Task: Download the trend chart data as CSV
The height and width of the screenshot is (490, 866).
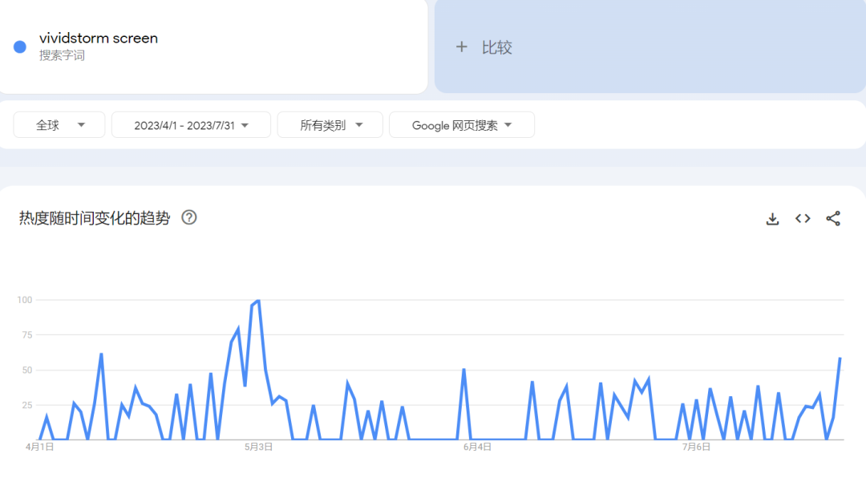Action: click(x=772, y=219)
